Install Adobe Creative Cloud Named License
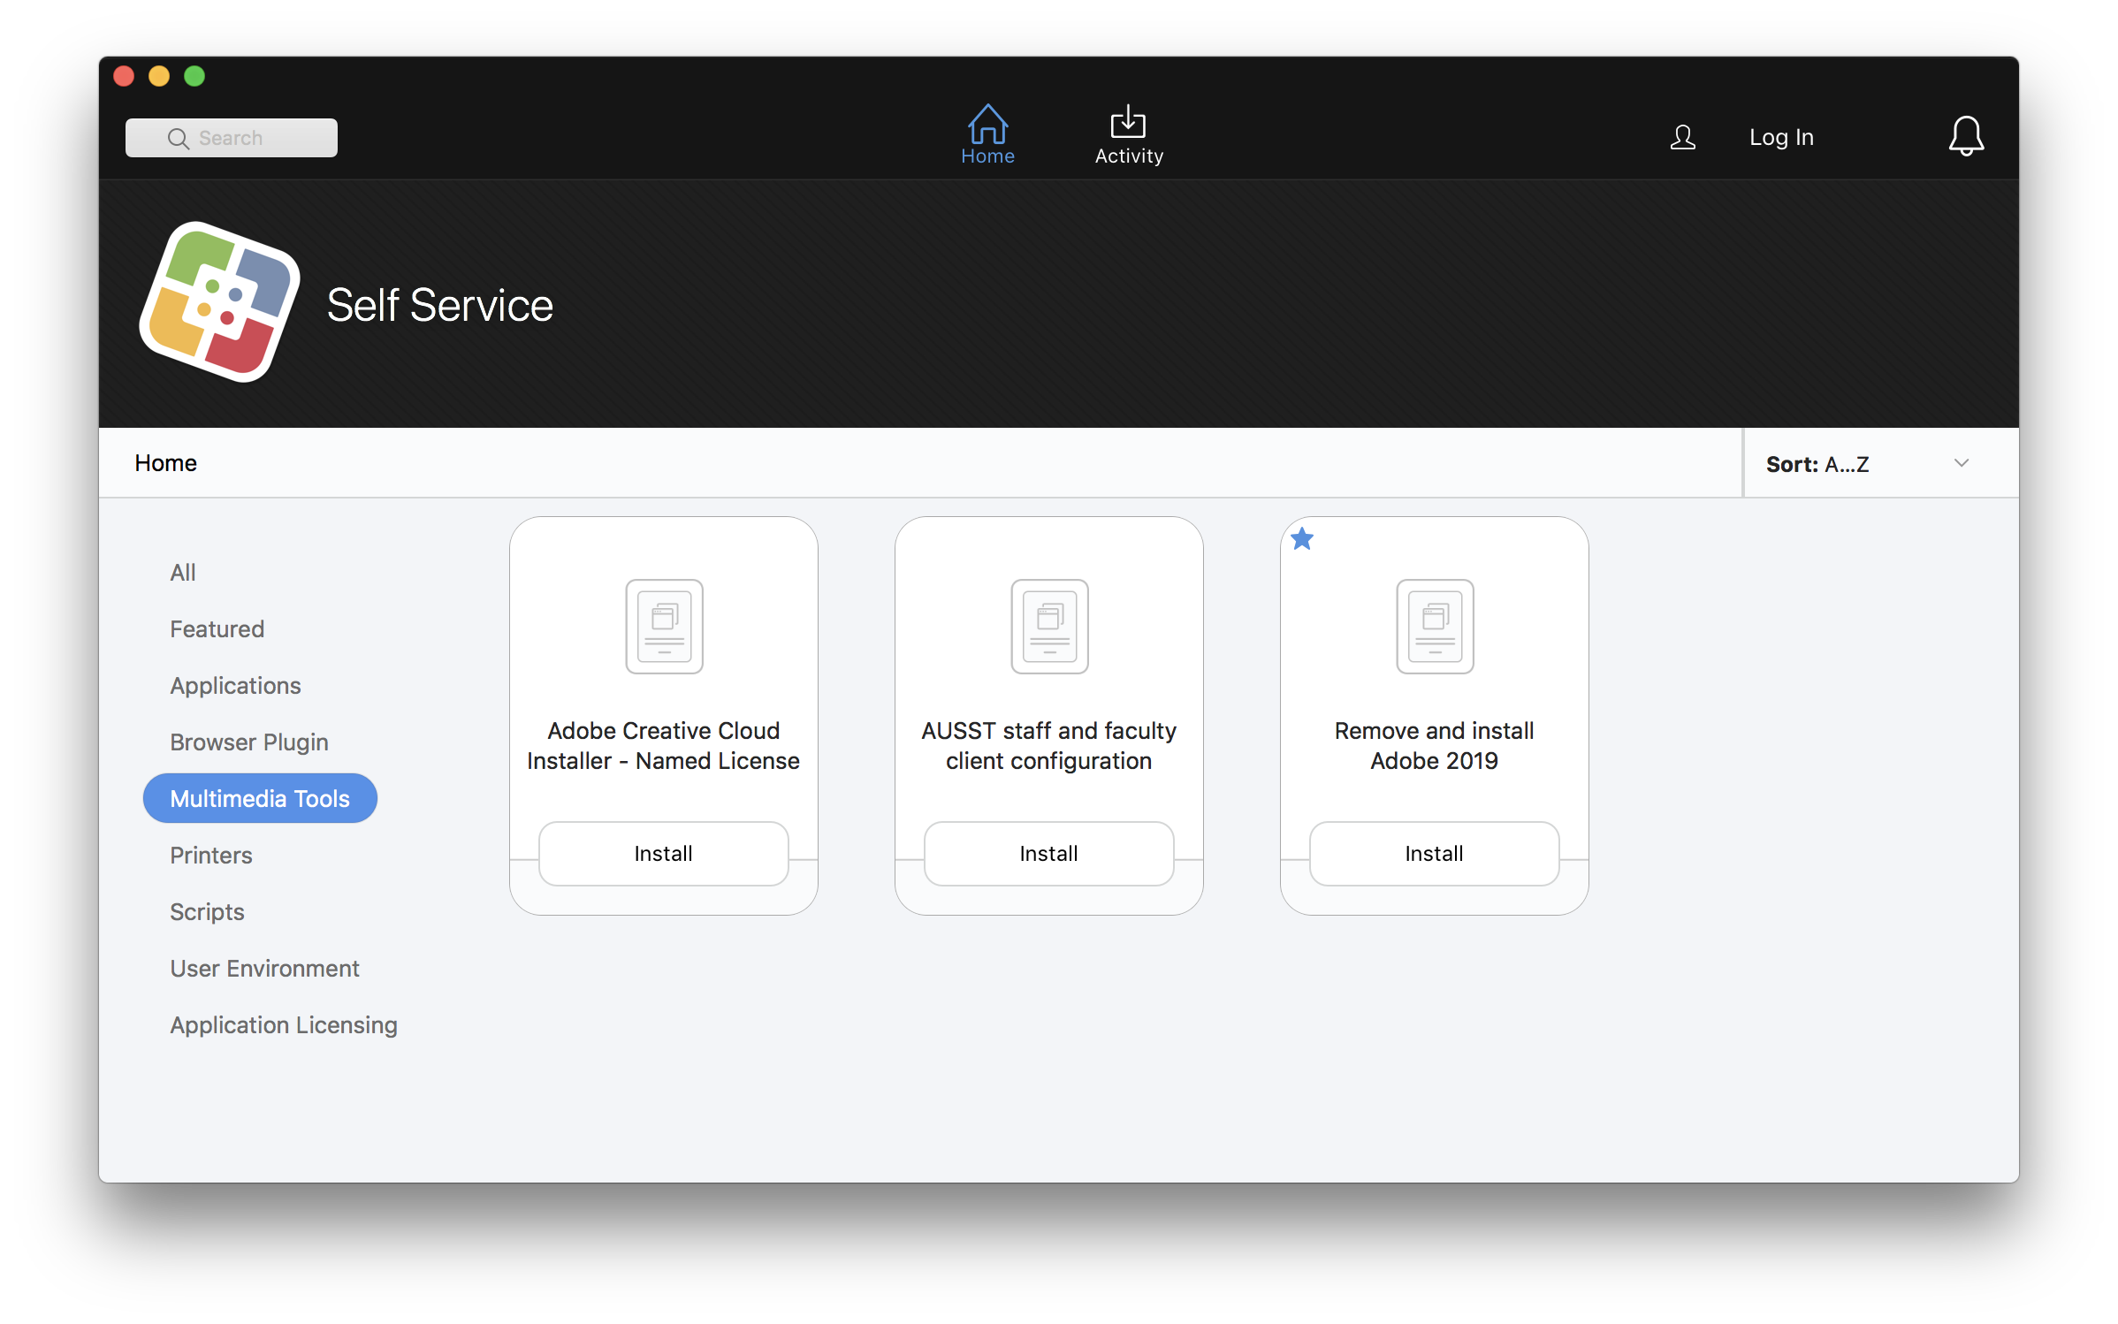Viewport: 2118px width, 1324px height. (663, 851)
